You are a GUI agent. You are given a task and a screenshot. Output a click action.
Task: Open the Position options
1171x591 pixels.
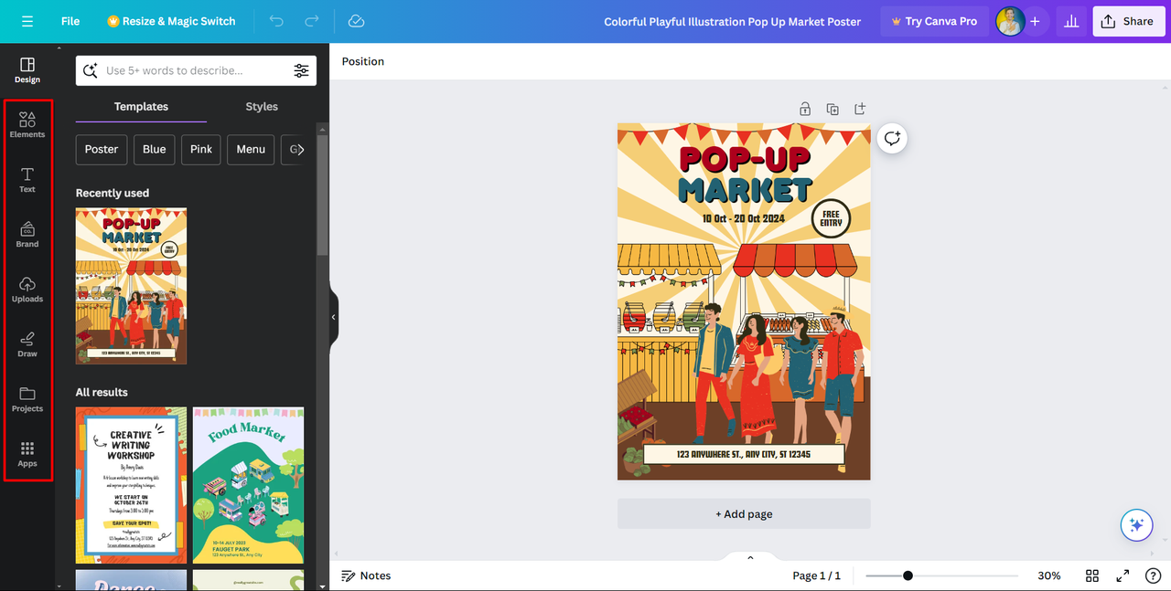click(363, 61)
